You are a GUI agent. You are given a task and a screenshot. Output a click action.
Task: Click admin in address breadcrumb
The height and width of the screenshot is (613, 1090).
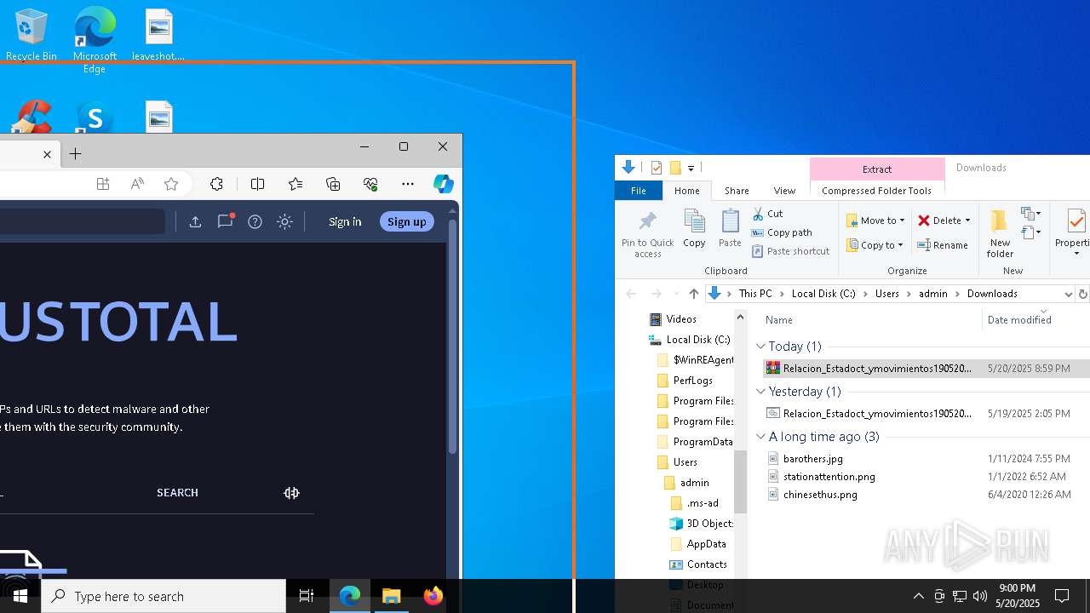click(932, 294)
